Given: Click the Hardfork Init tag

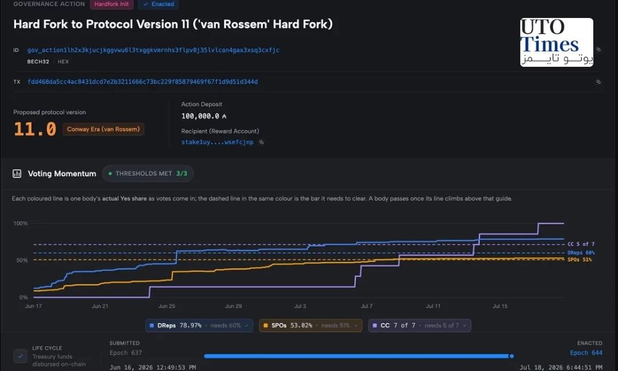Looking at the screenshot, I should [x=111, y=4].
